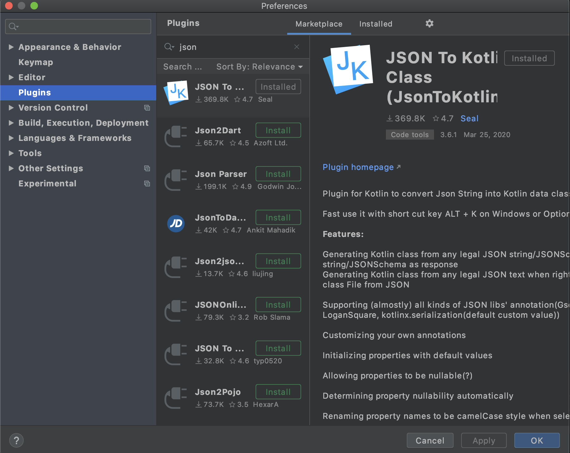Install the Json2jsonschema plugin by liujing

(x=278, y=261)
